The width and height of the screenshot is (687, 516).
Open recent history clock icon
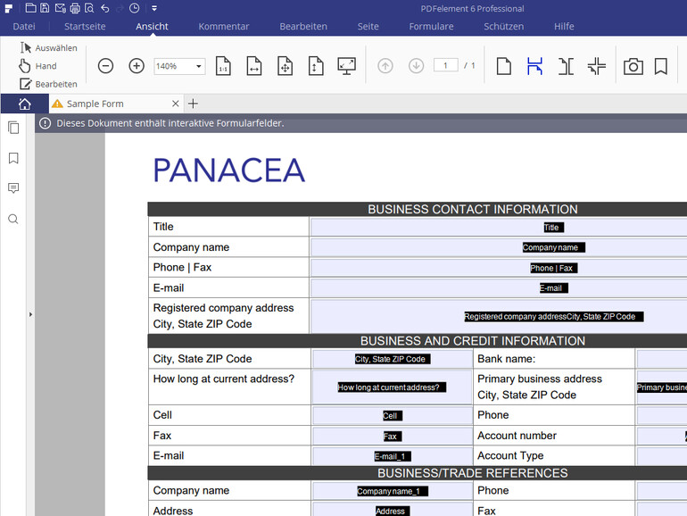click(x=135, y=8)
